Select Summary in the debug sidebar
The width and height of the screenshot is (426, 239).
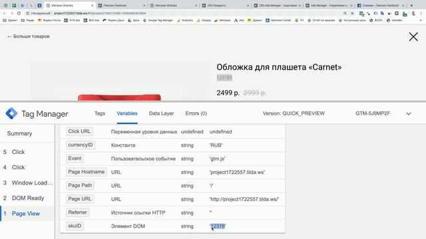(19, 133)
